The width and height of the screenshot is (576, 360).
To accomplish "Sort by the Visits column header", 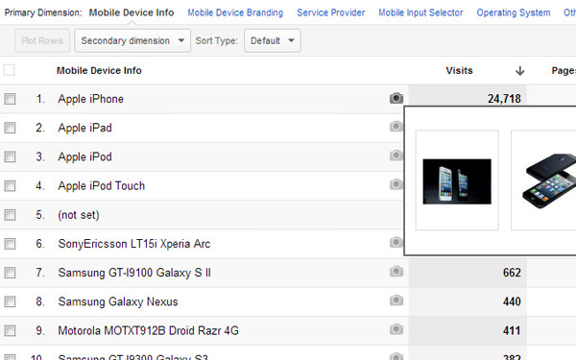I will pos(459,70).
